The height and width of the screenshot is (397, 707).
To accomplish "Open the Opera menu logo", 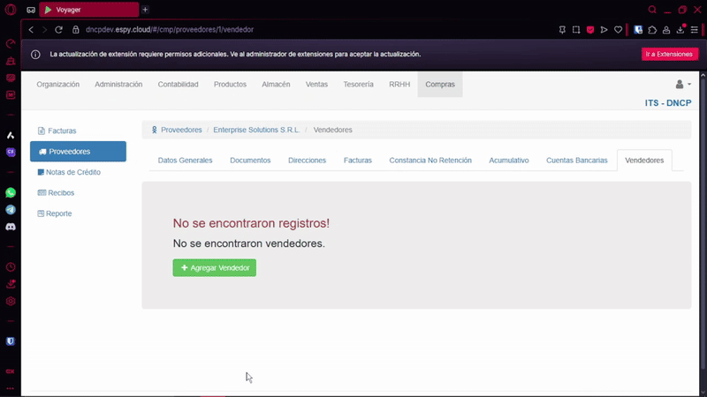I will [11, 10].
